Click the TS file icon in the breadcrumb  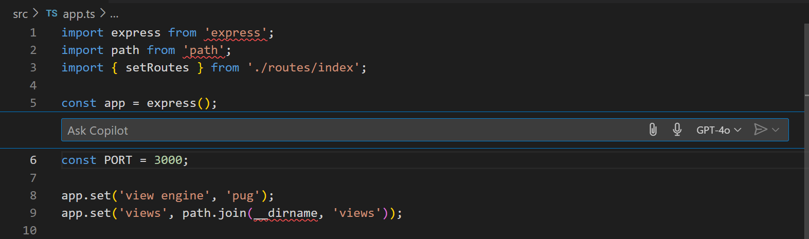tap(51, 14)
